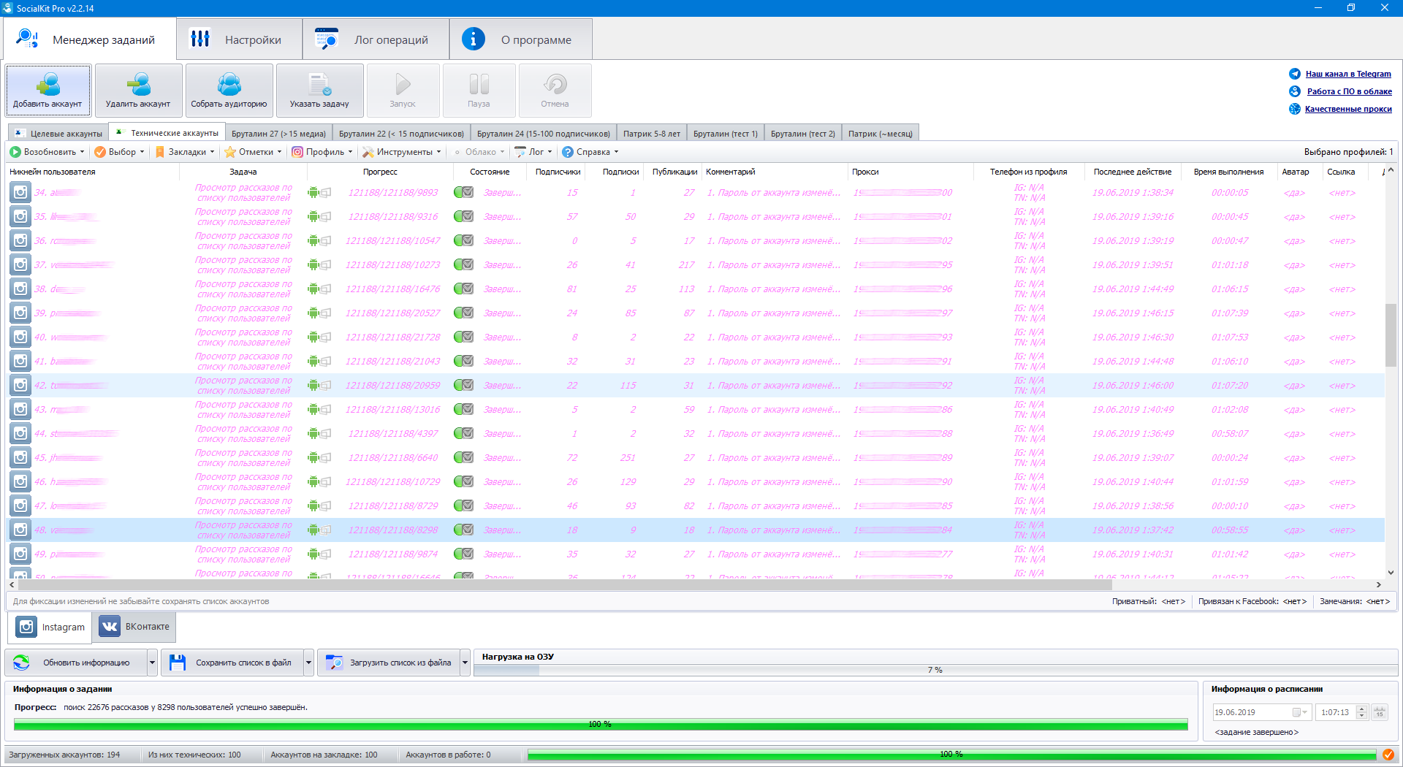Image resolution: width=1403 pixels, height=767 pixels.
Task: Sort by Последнее действие column header
Action: click(1132, 172)
